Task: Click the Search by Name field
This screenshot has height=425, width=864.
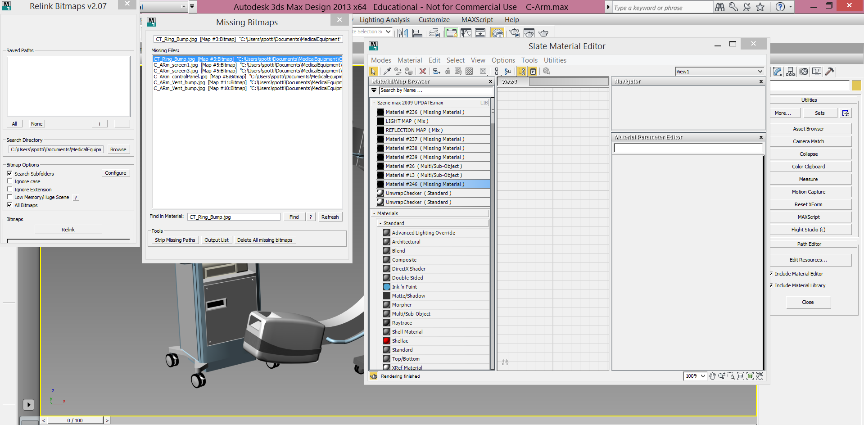Action: pos(435,90)
